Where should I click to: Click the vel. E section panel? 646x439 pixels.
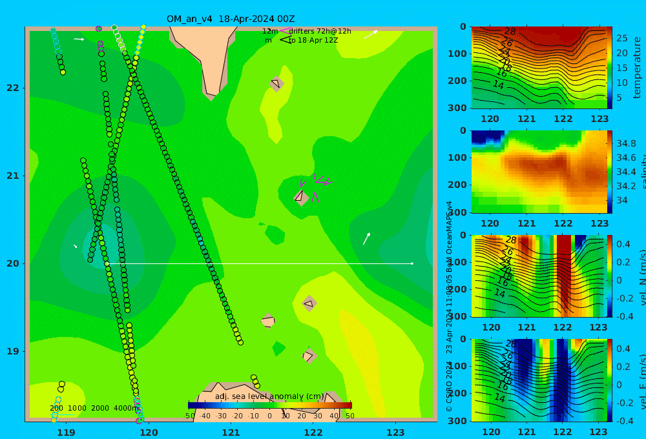pyautogui.click(x=539, y=380)
